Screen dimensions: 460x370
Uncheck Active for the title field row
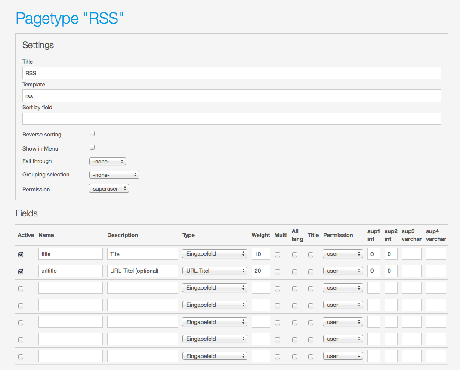tap(21, 254)
